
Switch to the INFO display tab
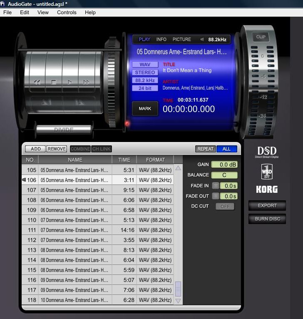(x=161, y=40)
